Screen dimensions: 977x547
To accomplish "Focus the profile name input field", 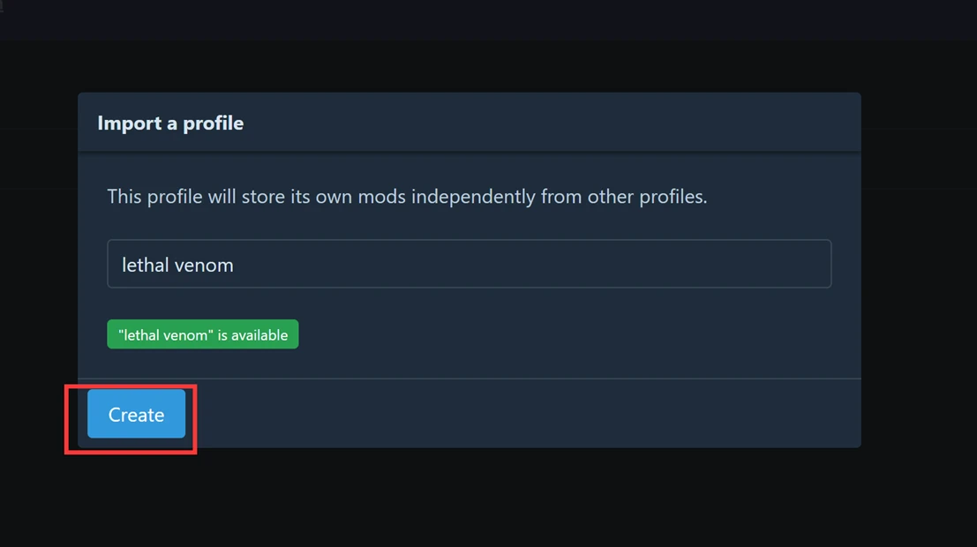I will pos(469,264).
